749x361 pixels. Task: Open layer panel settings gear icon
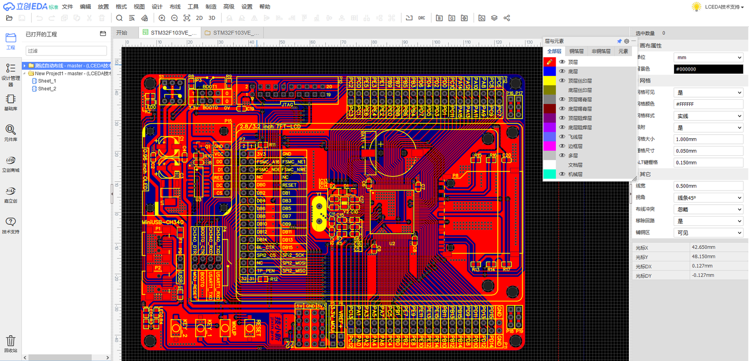[x=626, y=41]
